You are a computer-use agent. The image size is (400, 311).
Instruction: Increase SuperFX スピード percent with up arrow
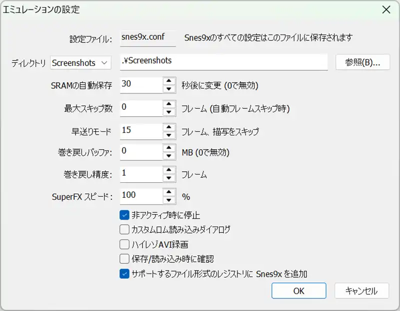click(x=169, y=192)
